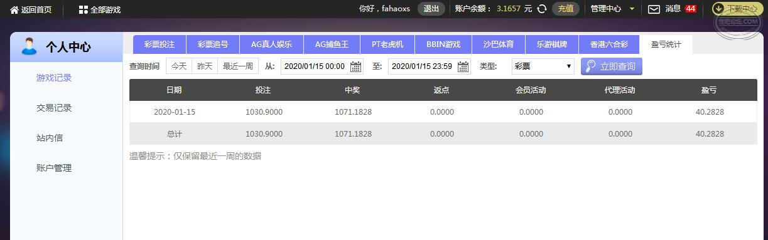Click the 2020-01-15 date cell
Viewport: 768px width, 240px height.
pyautogui.click(x=175, y=112)
